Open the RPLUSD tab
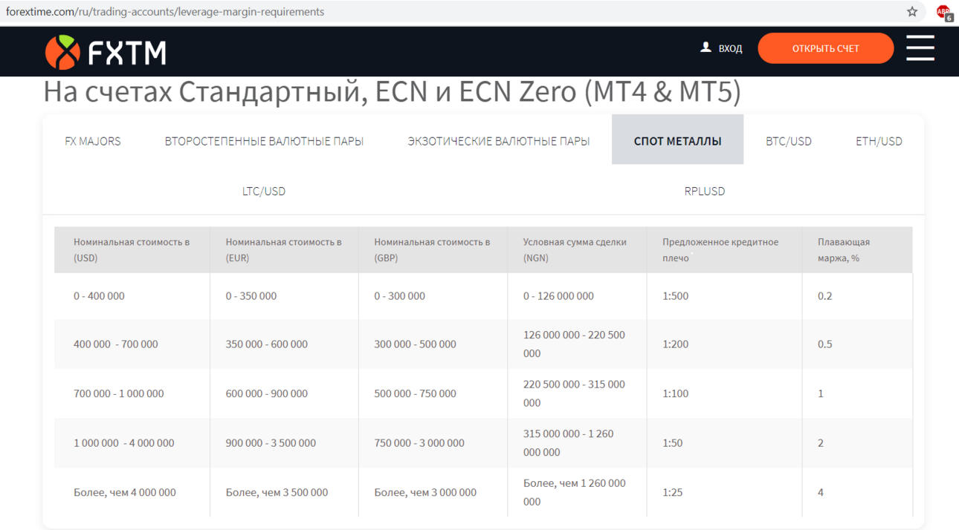Image resolution: width=959 pixels, height=530 pixels. 704,191
